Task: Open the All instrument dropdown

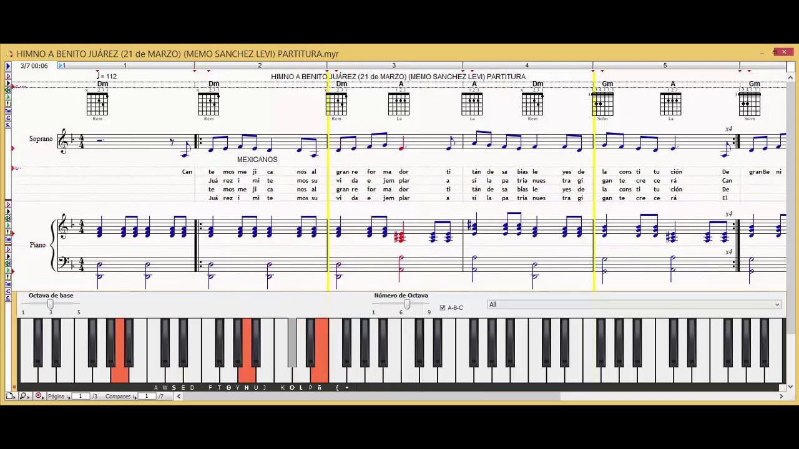Action: (635, 304)
